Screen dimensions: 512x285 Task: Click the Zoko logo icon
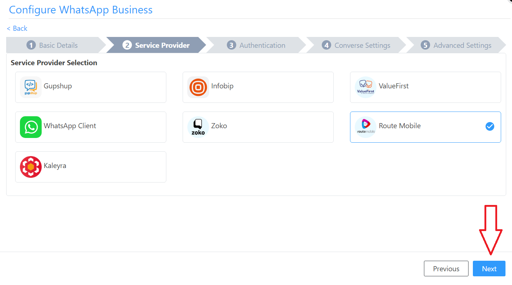198,127
